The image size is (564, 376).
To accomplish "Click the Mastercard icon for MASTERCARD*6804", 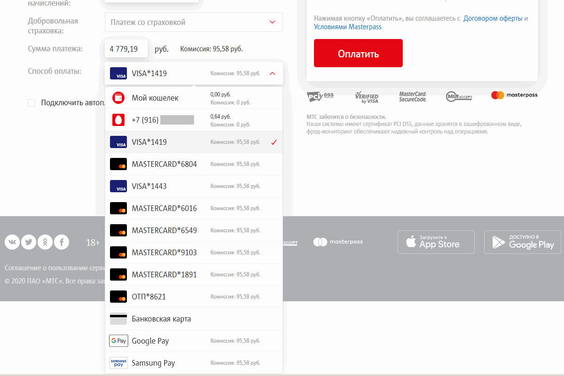I will [x=118, y=164].
